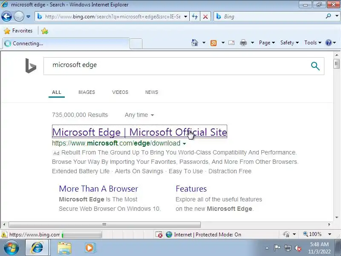Expand the Home button dropdown arrow
This screenshot has height=256, width=341.
click(x=204, y=43)
